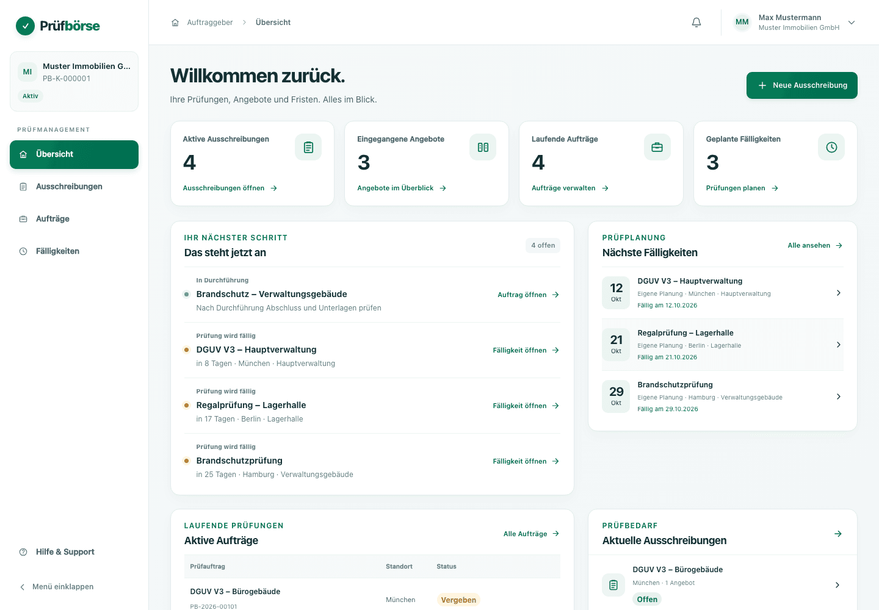Create a Neue Ausschreibung

[802, 85]
